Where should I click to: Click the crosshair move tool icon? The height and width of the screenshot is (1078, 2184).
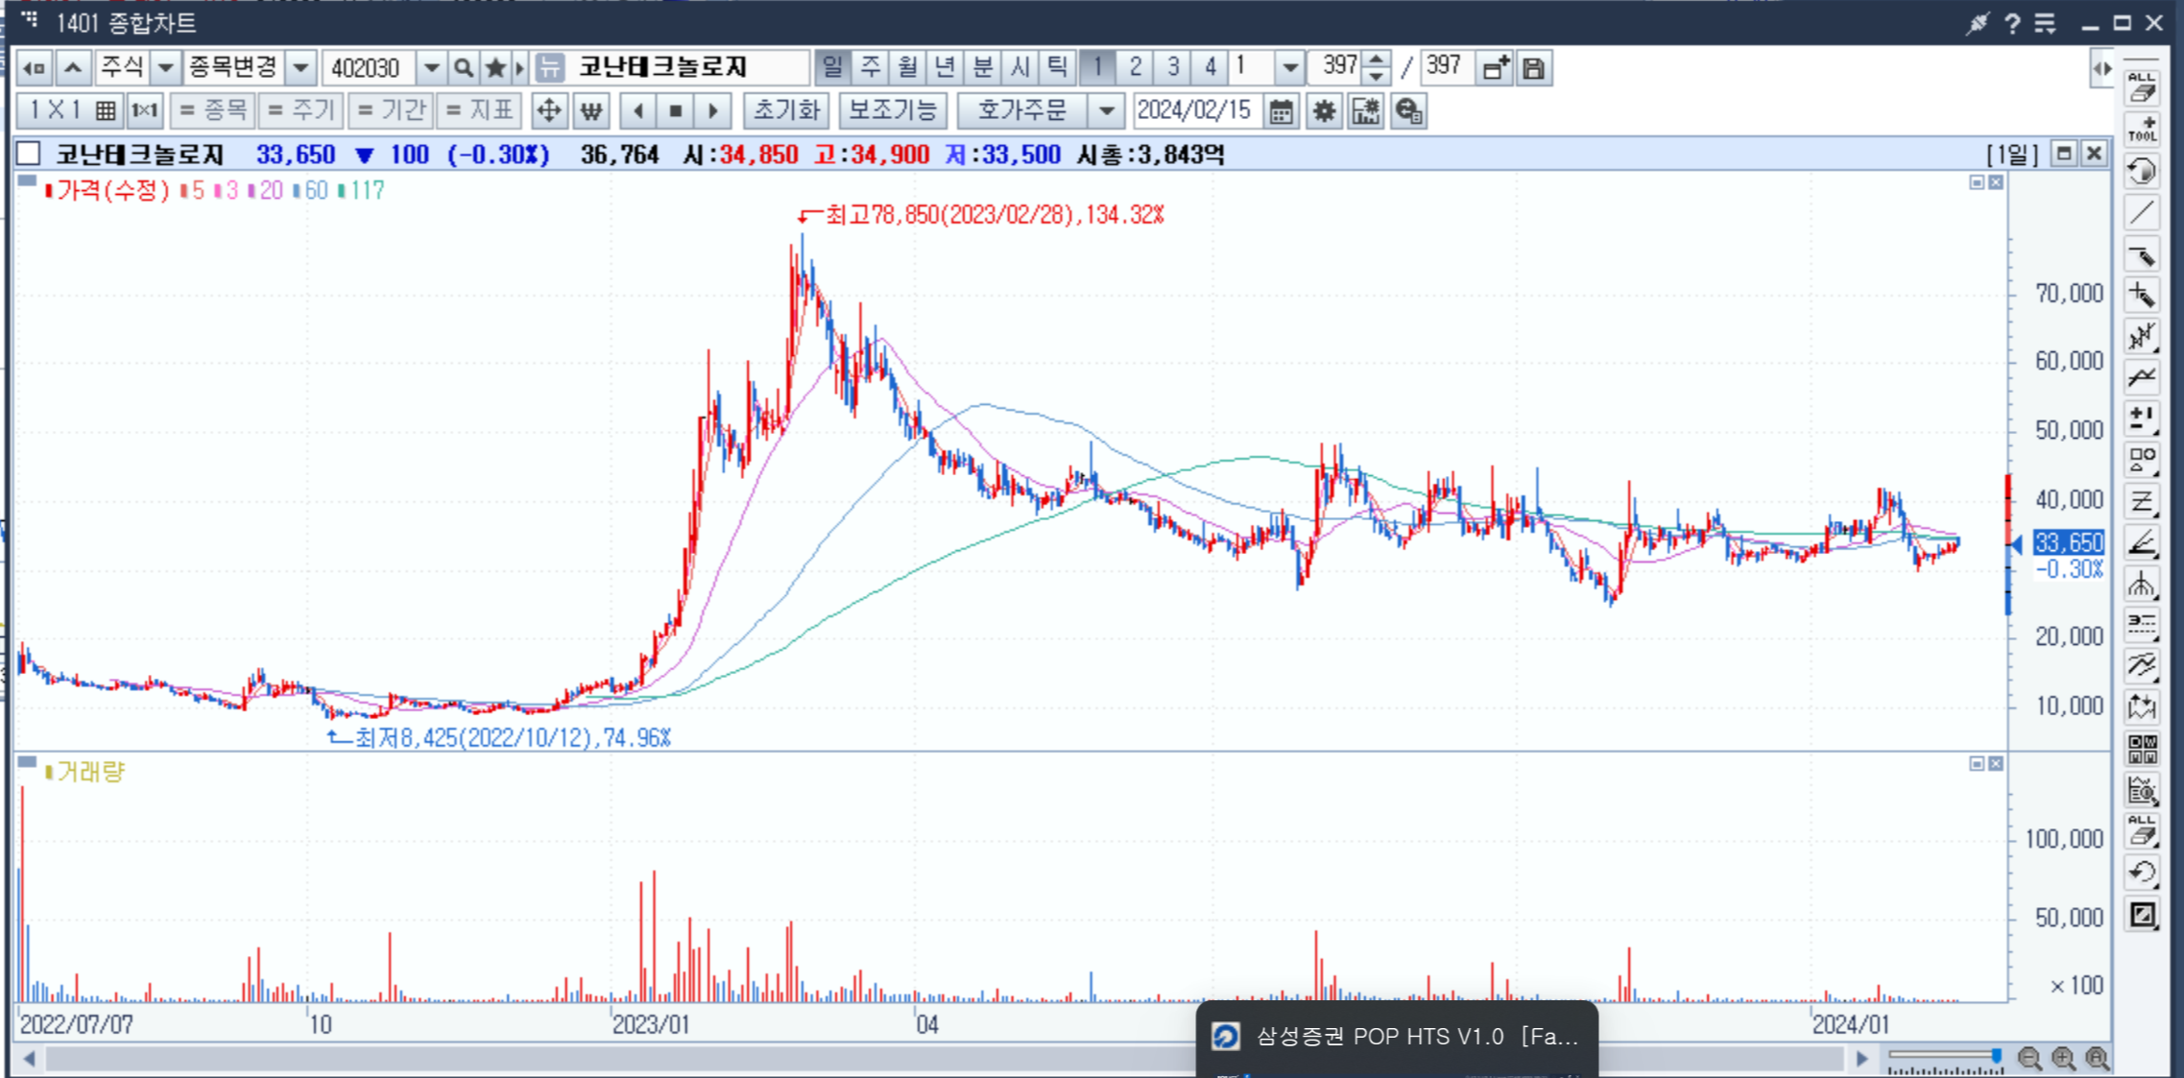(548, 111)
